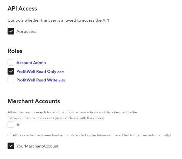Check the All merchant accounts box
The width and height of the screenshot is (182, 159).
tap(11, 125)
